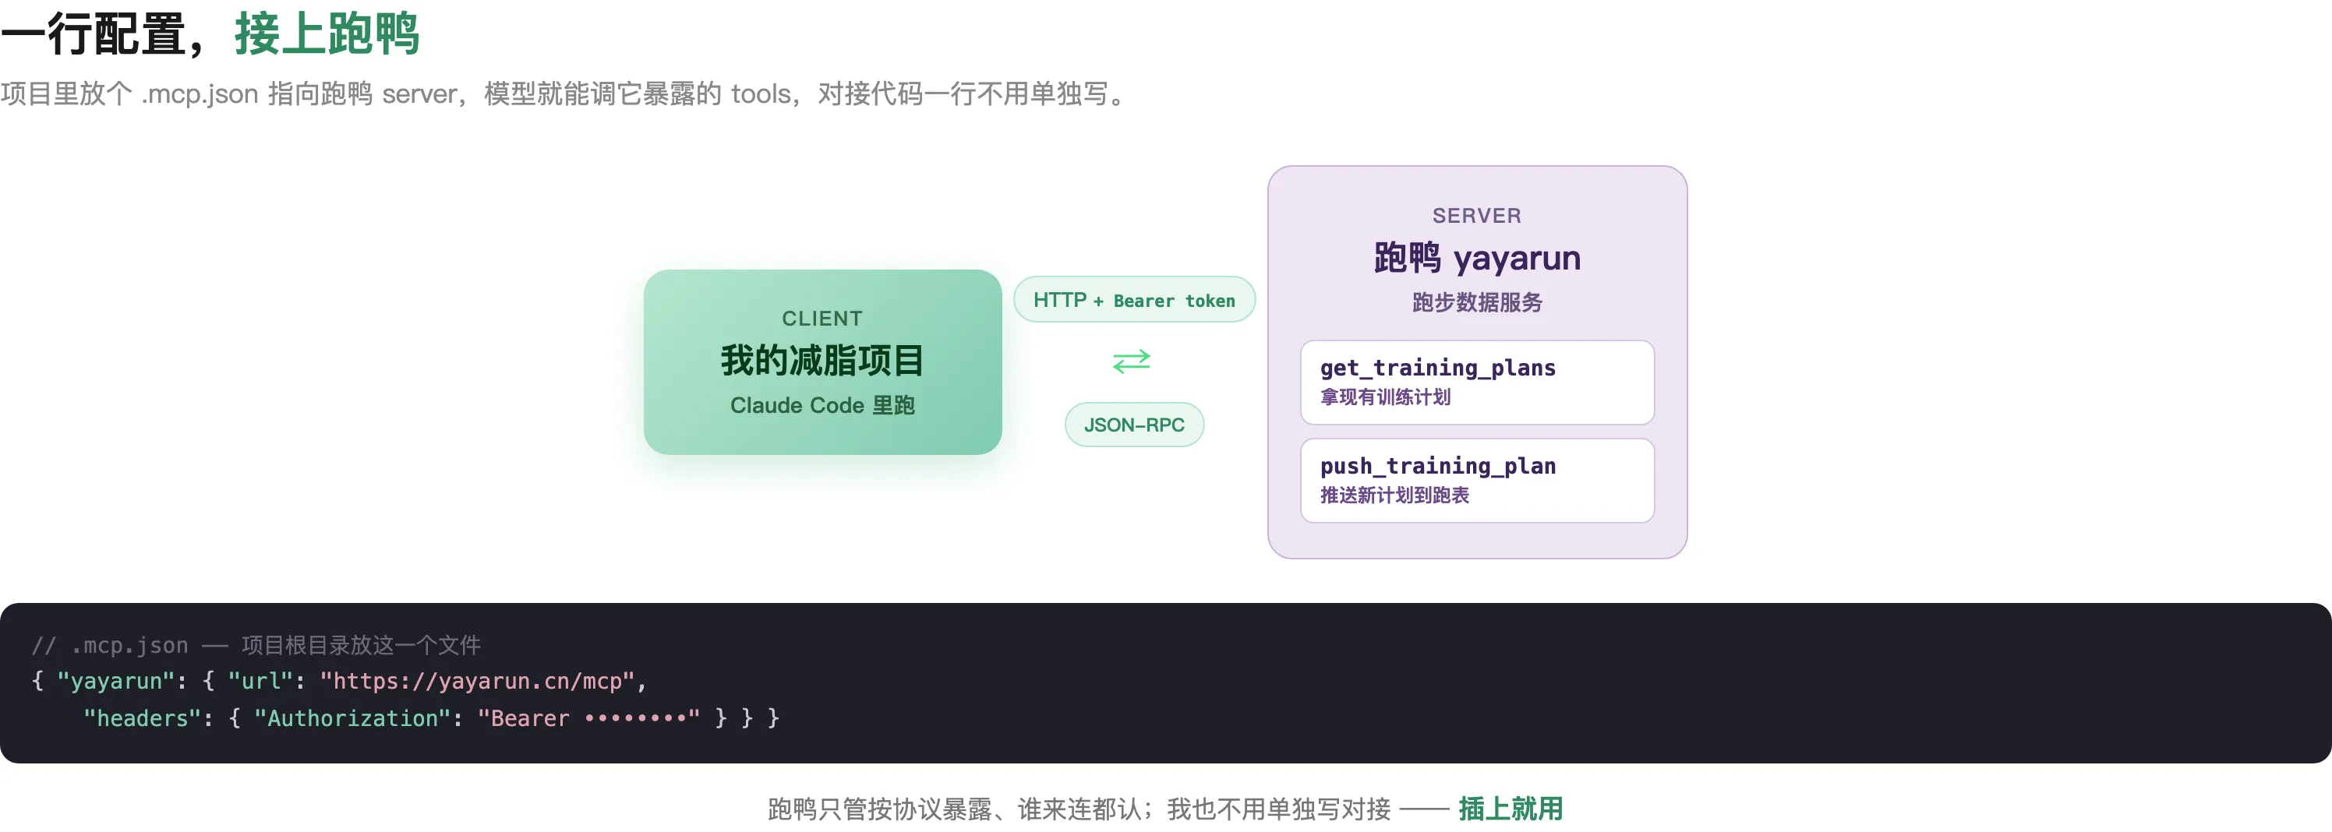The width and height of the screenshot is (2332, 832).
Task: Click the URL string https://yayarun.cn/mcp
Action: (x=477, y=681)
